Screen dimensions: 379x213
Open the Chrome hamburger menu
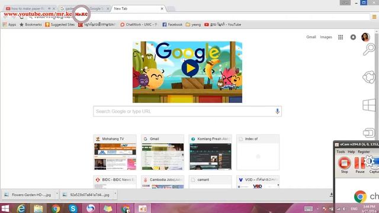pyautogui.click(x=374, y=17)
